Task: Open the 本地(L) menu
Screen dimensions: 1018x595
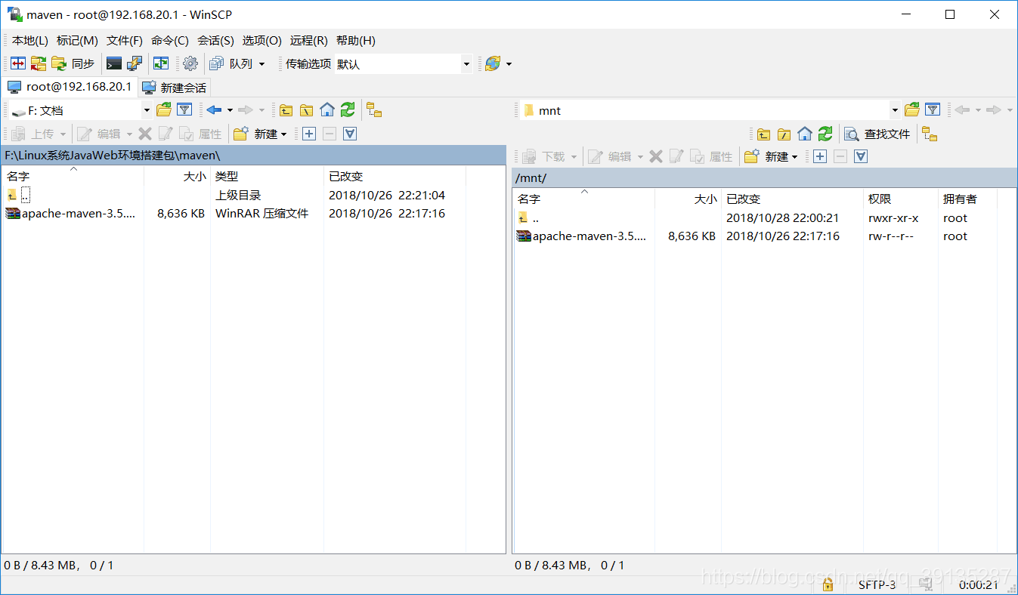Action: (30, 41)
